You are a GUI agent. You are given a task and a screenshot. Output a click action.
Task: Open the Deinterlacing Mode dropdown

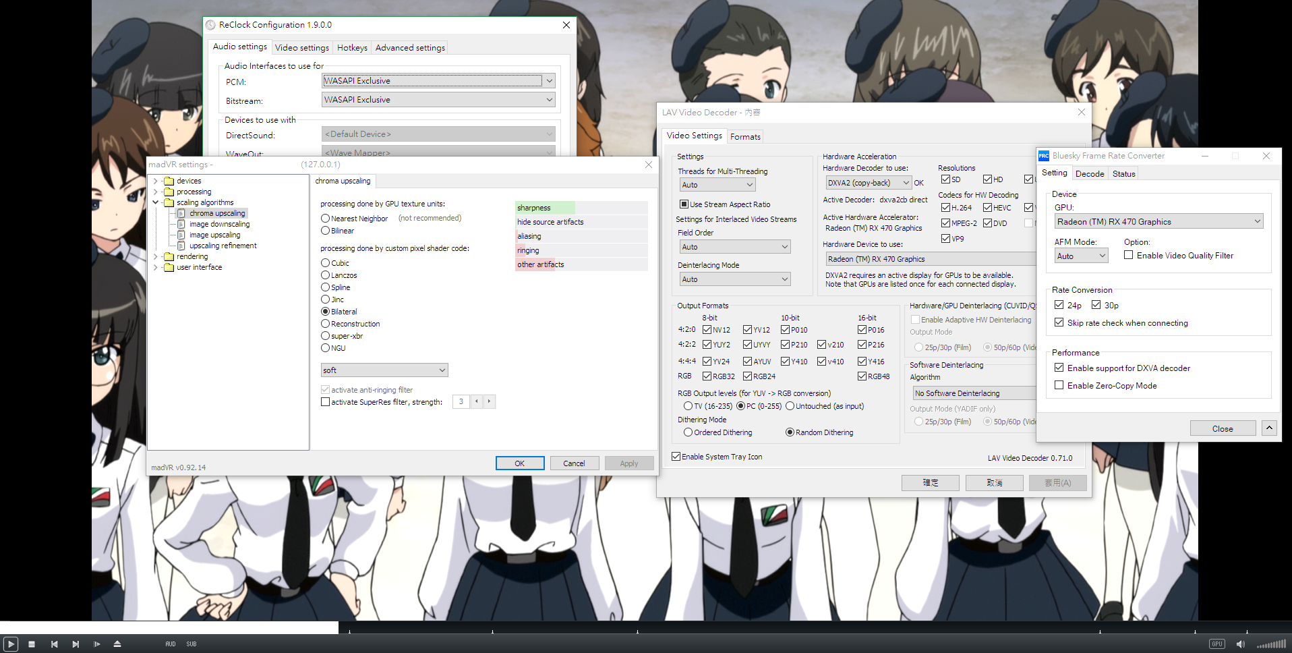[735, 279]
